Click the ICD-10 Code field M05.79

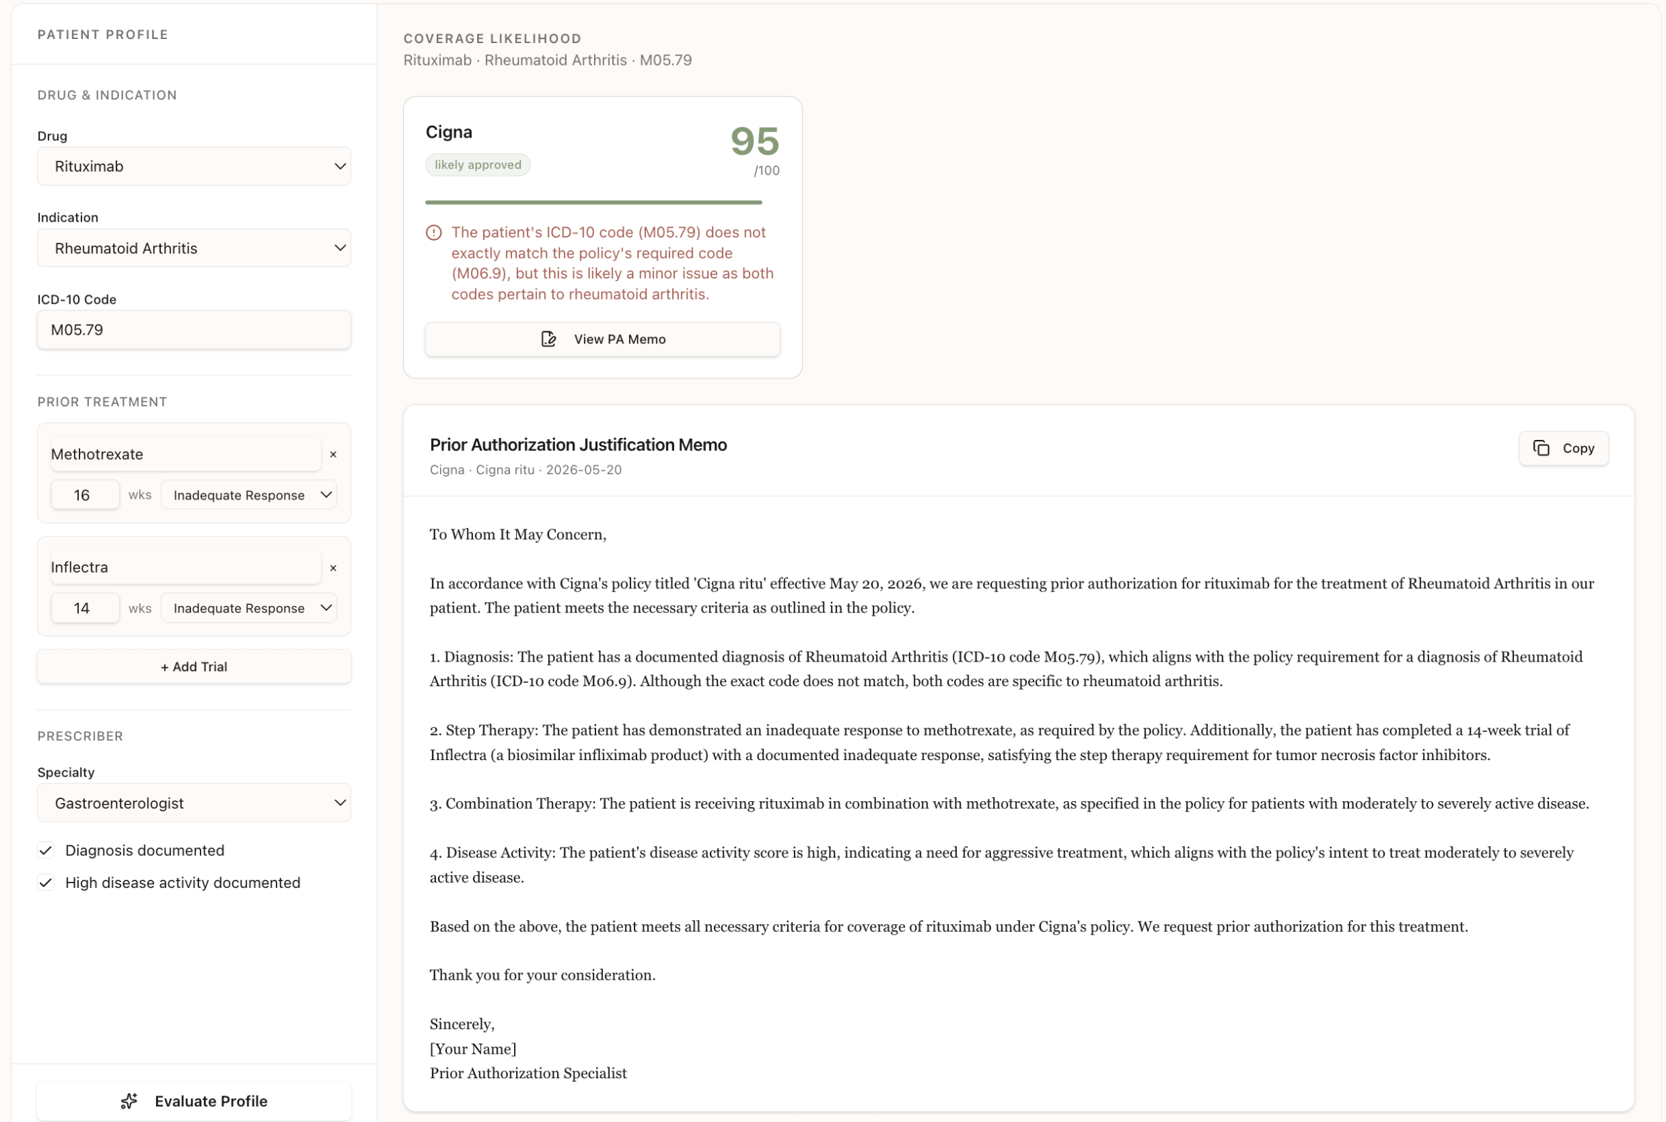(x=194, y=330)
